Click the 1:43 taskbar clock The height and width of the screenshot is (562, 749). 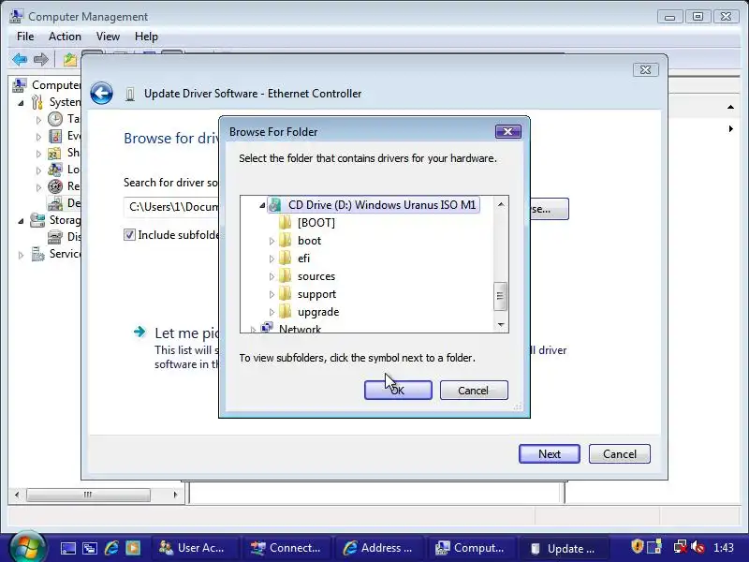coord(724,548)
